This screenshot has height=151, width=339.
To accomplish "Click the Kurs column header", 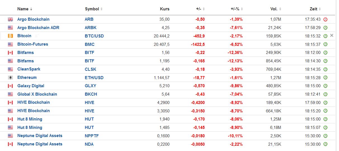I will click(164, 9).
